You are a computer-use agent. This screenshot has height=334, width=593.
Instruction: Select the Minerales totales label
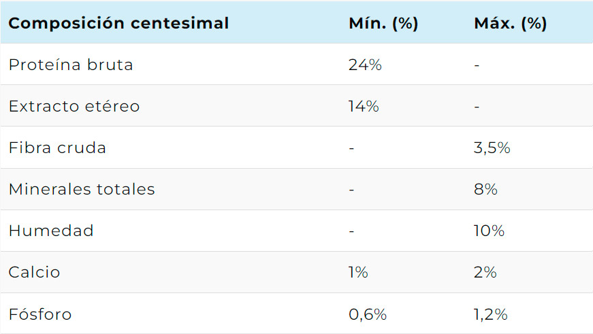(82, 189)
